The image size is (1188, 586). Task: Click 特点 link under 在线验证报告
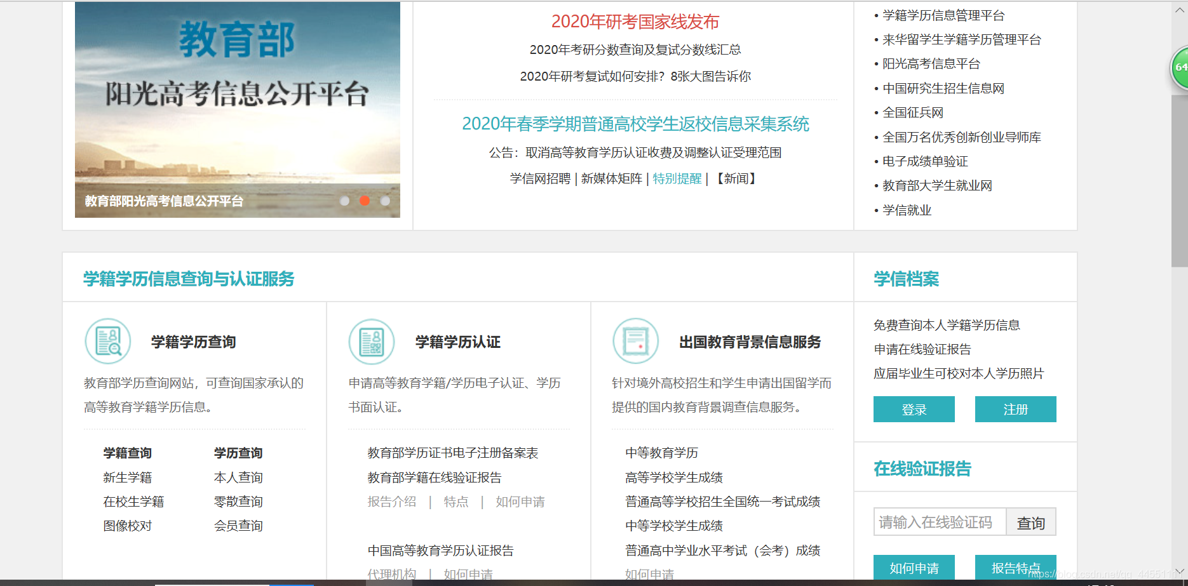[x=456, y=502]
